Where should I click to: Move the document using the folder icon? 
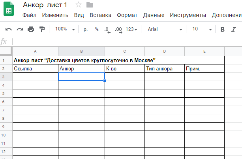(x=90, y=5)
